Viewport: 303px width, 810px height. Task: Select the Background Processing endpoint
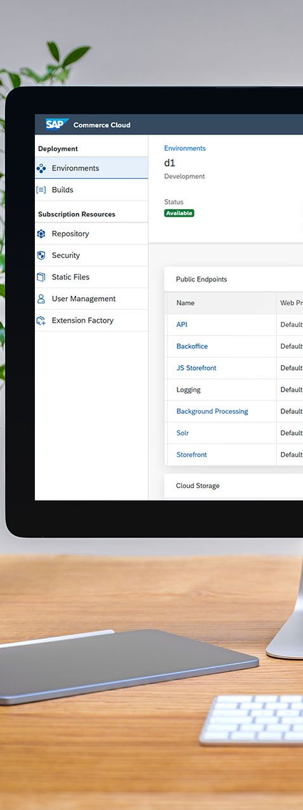click(x=212, y=411)
